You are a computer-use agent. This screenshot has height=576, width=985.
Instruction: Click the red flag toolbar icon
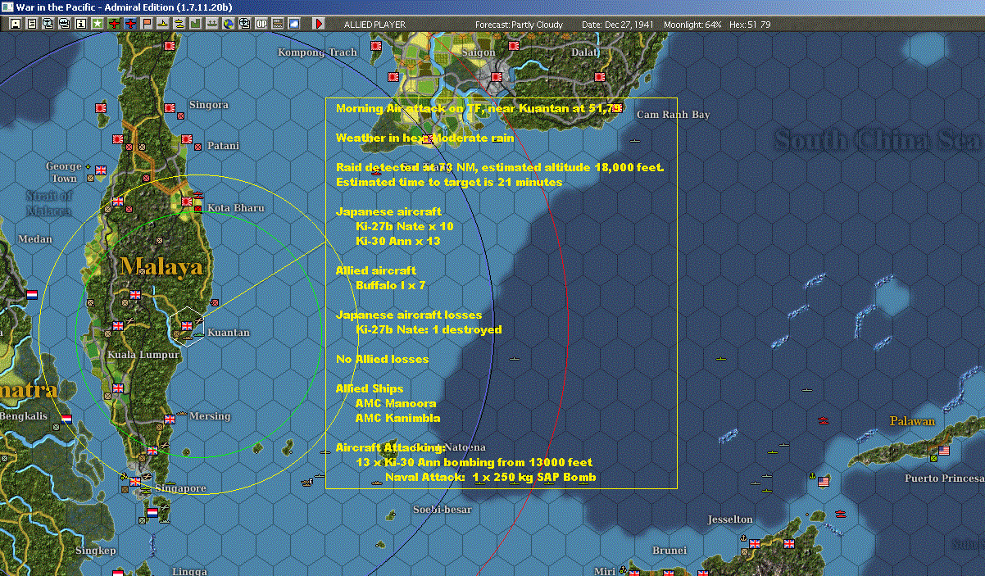[148, 24]
